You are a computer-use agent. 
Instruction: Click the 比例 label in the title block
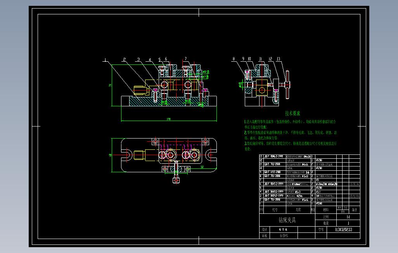(326, 217)
